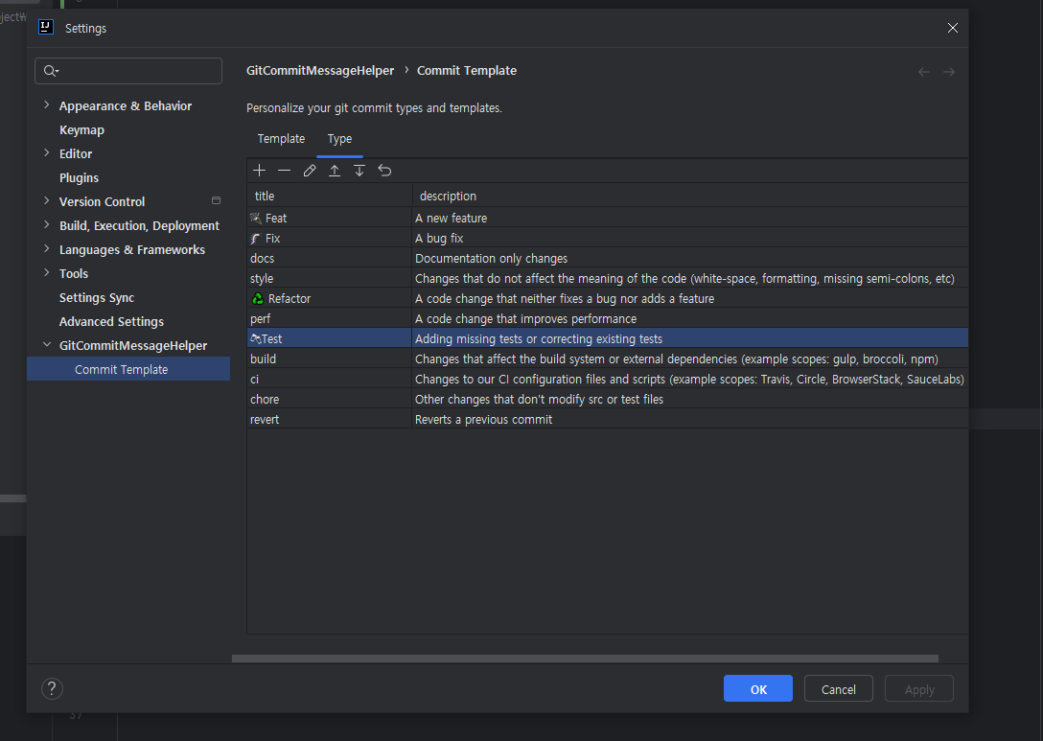The image size is (1043, 741).
Task: Select the build type row
Action: point(608,359)
